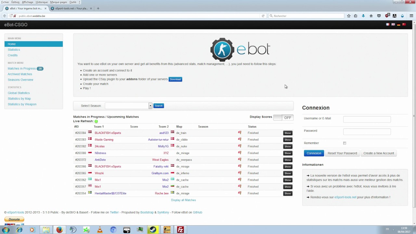Open CS:GO icon in the taskbar

pos(167,230)
